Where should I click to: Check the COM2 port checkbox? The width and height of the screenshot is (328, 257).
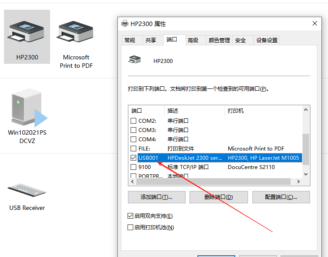[134, 121]
